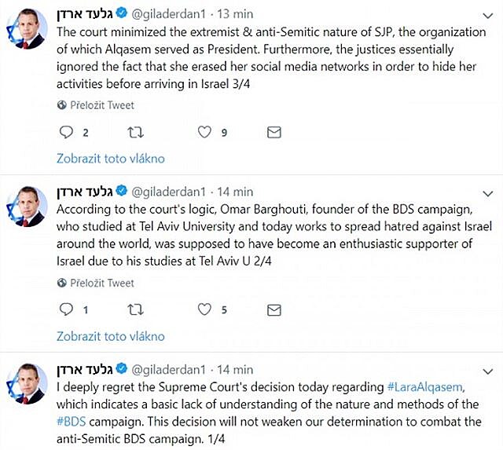Open the 13 min timestamp on top tweet
The image size is (503, 450).
click(233, 13)
